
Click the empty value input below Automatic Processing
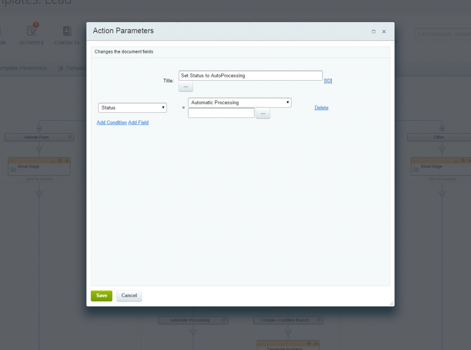[221, 113]
